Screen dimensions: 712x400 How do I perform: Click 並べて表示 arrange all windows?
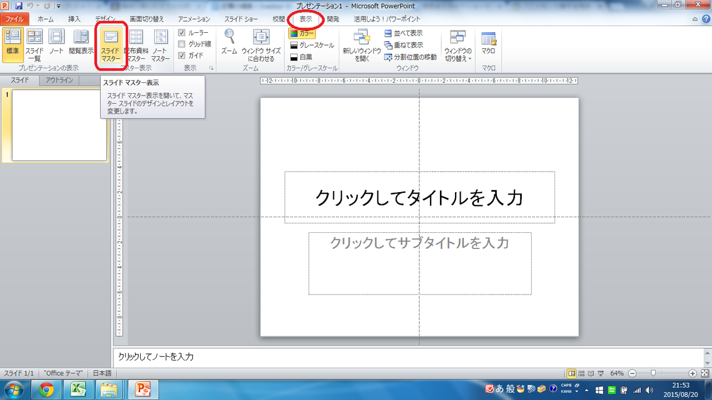(404, 33)
